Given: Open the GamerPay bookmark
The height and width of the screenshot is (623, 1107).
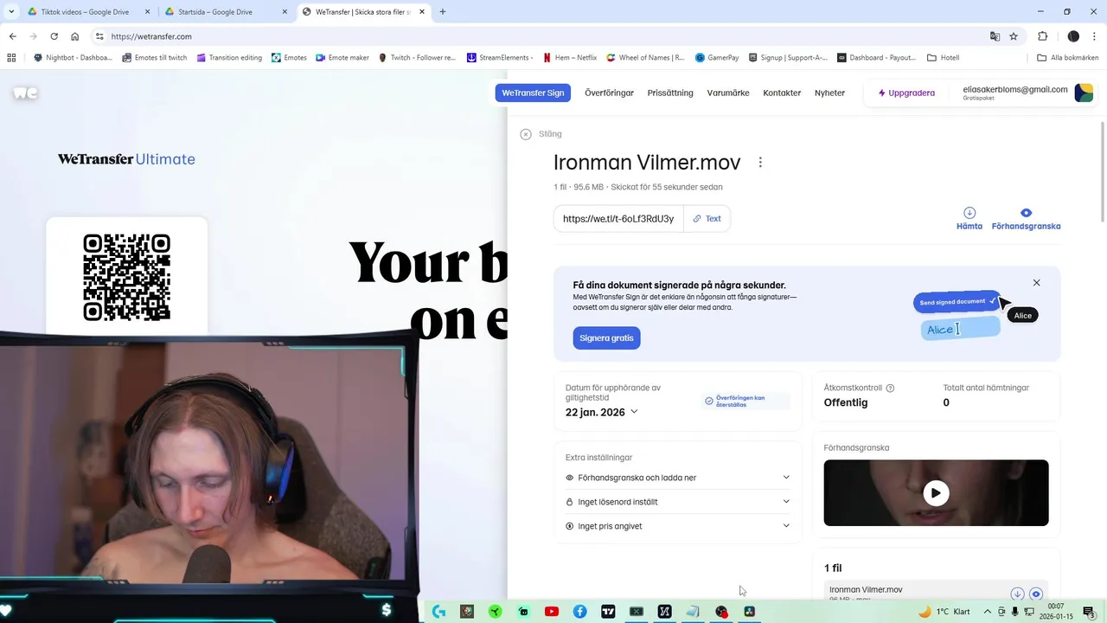Looking at the screenshot, I should (x=717, y=58).
